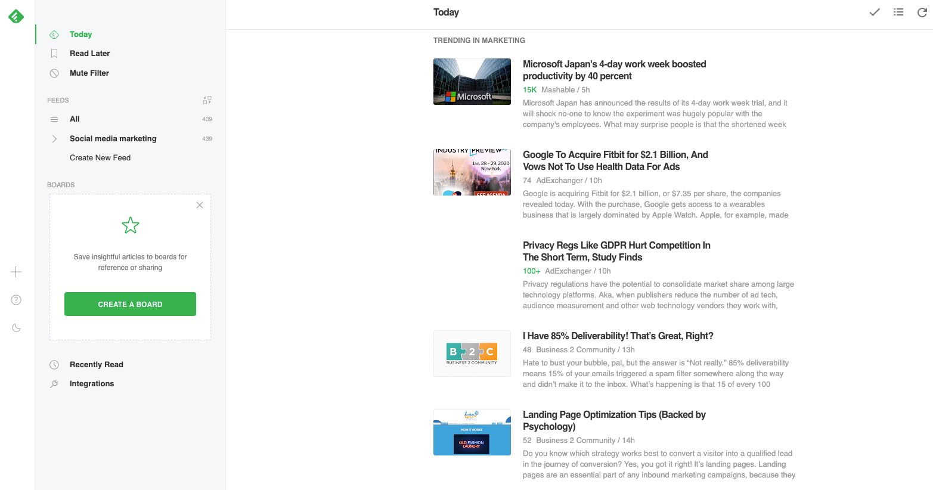Image resolution: width=933 pixels, height=490 pixels.
Task: Select the Today menu item
Action: point(82,34)
